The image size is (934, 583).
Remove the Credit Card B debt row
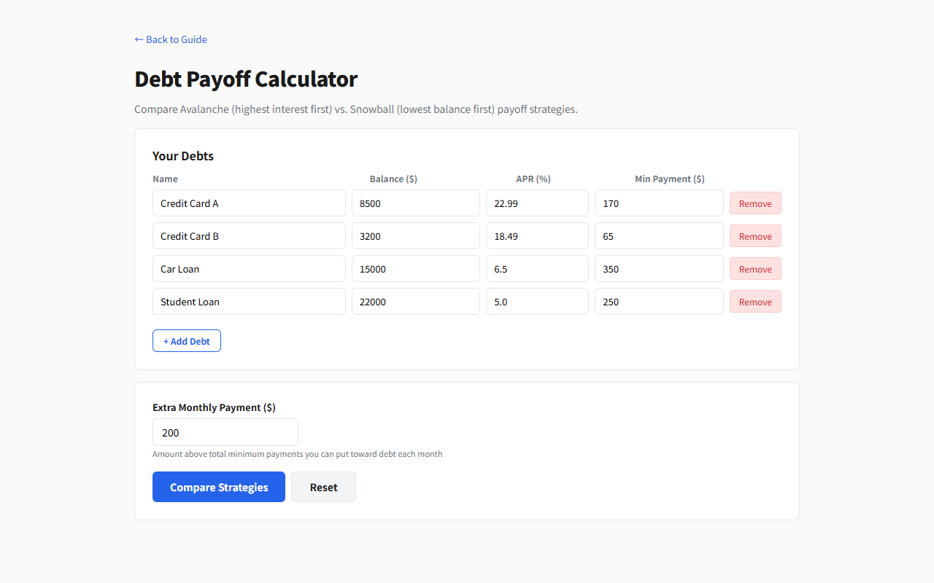pos(755,236)
